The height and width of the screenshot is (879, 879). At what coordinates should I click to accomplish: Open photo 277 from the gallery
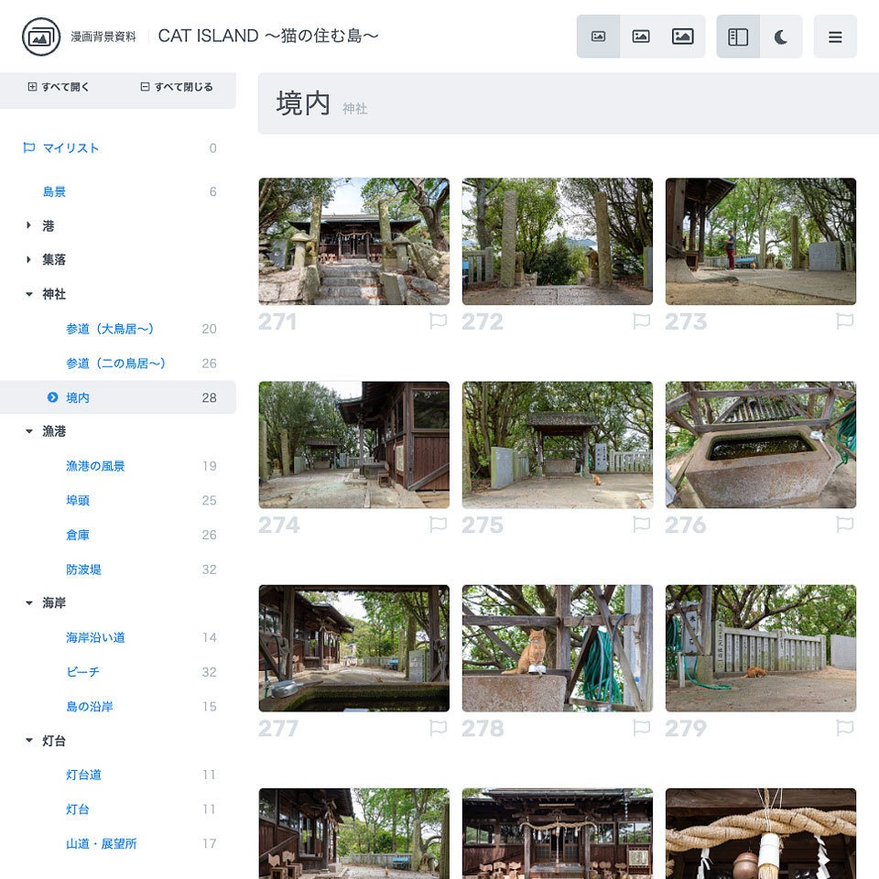tap(354, 648)
